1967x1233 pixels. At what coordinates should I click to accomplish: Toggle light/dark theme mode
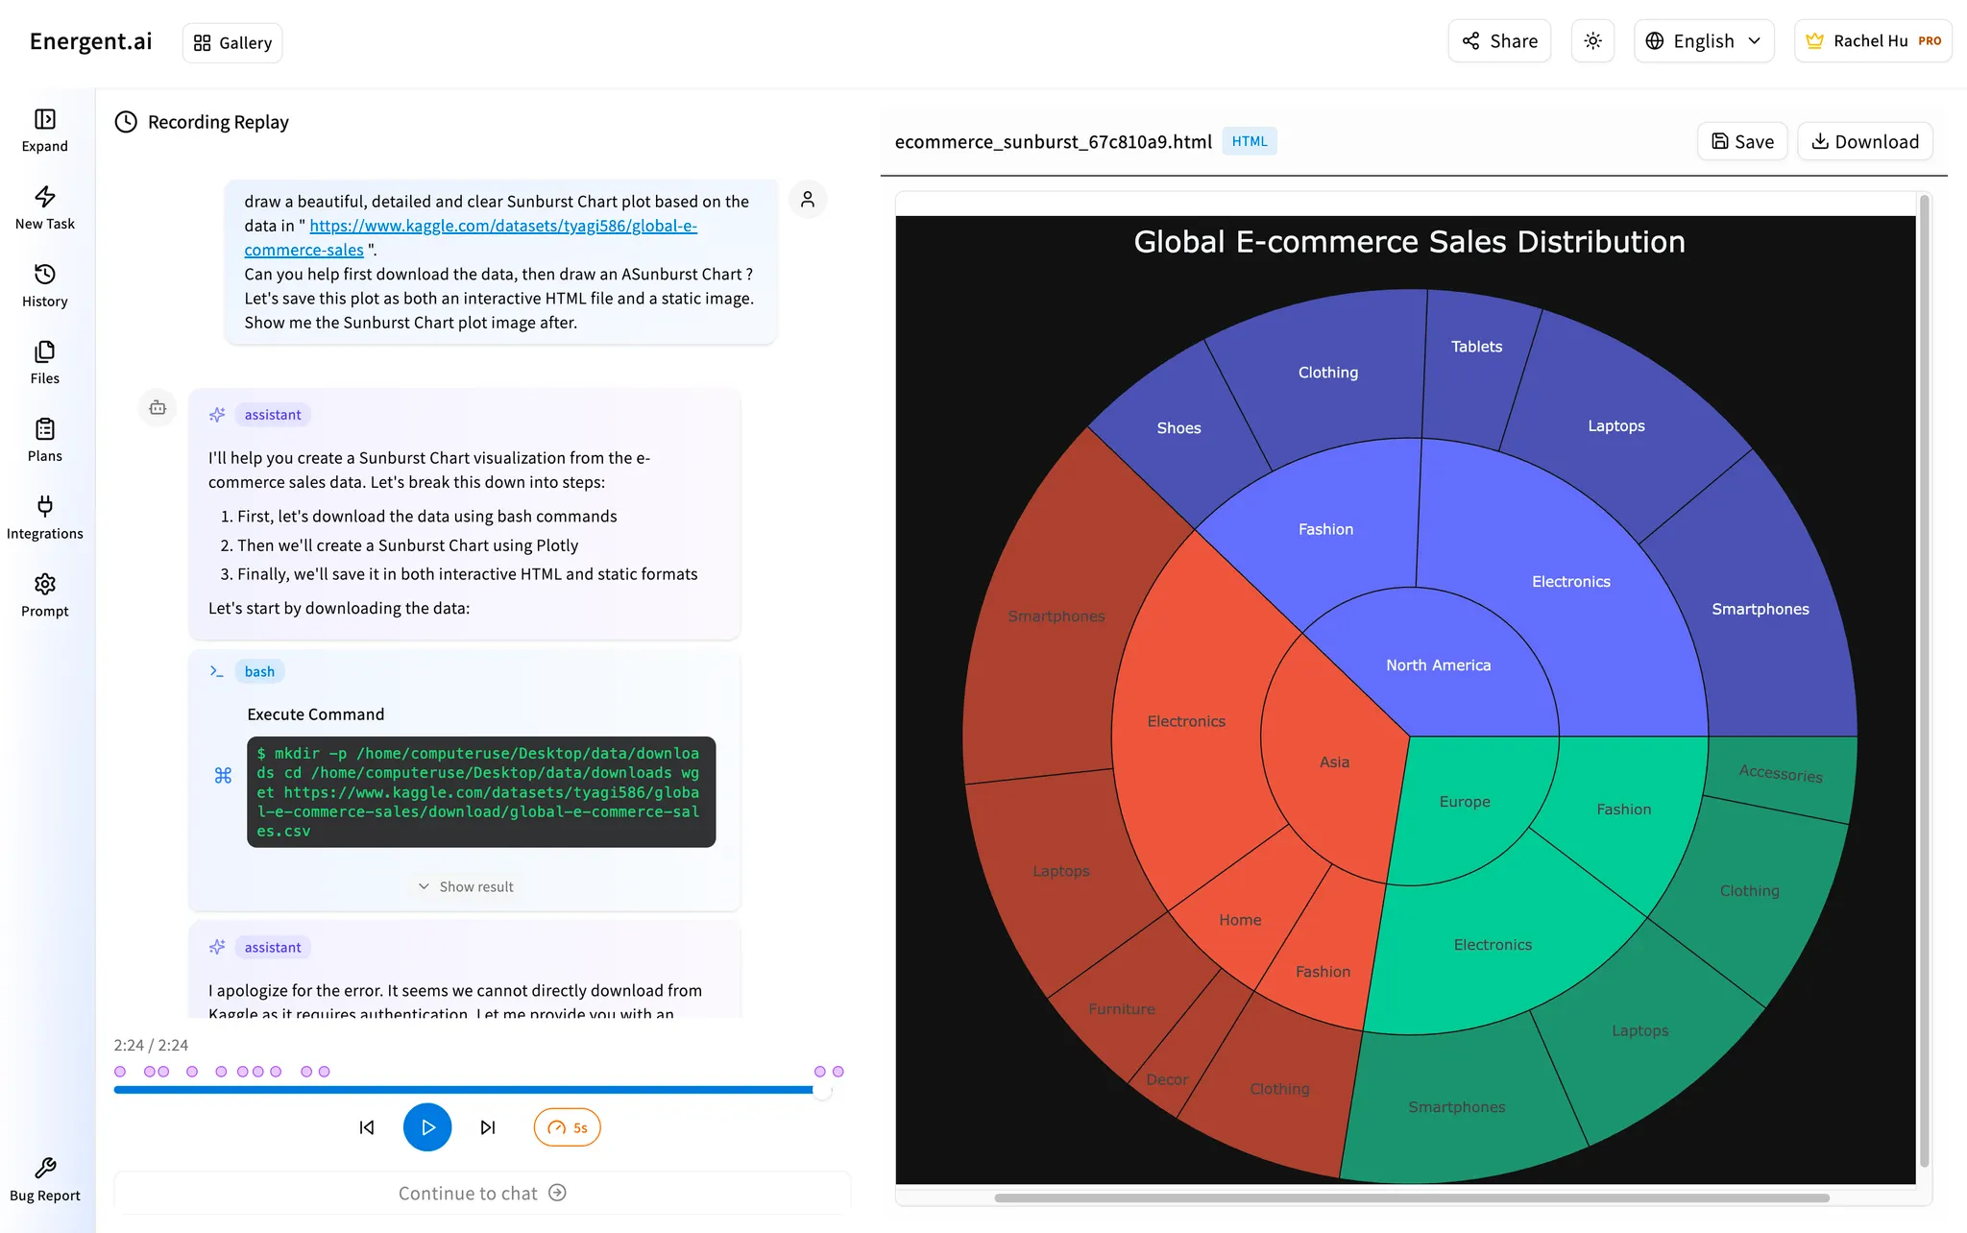pyautogui.click(x=1592, y=40)
